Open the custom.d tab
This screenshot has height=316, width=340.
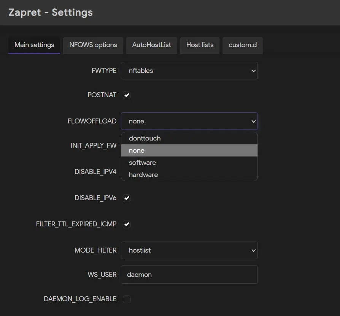click(242, 45)
